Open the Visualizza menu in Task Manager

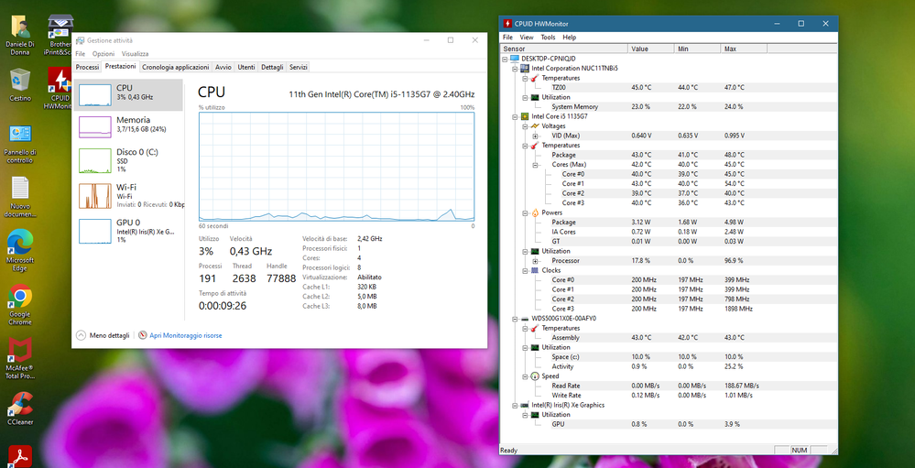pos(135,54)
